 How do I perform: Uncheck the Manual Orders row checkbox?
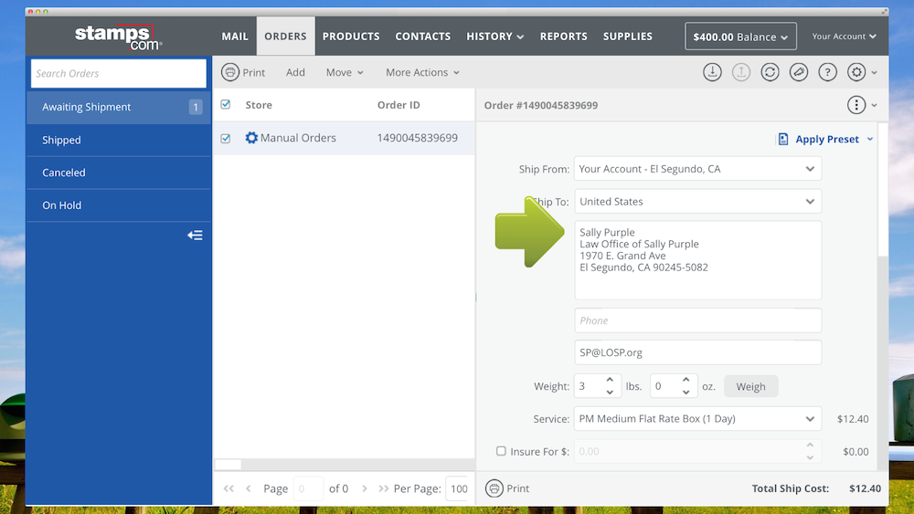[x=226, y=139]
